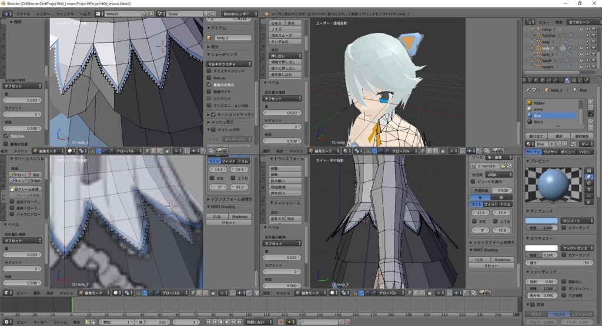
Task: Switch to ボリュー material type tab
Action: 567,152
